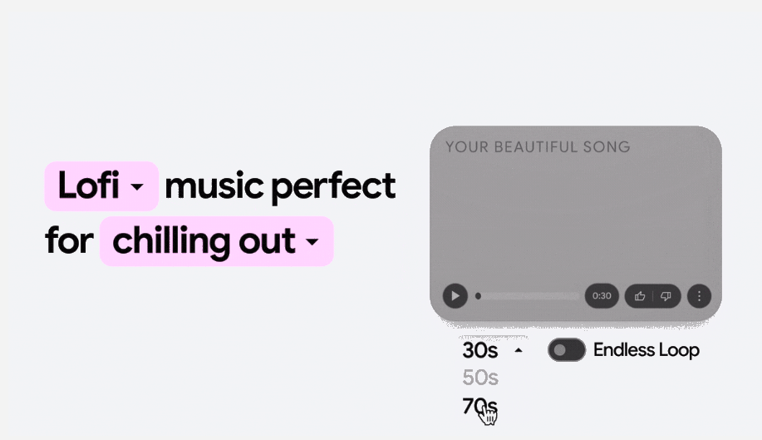Viewport: 762px width, 440px height.
Task: Click the 0:30 duration badge
Action: click(602, 295)
